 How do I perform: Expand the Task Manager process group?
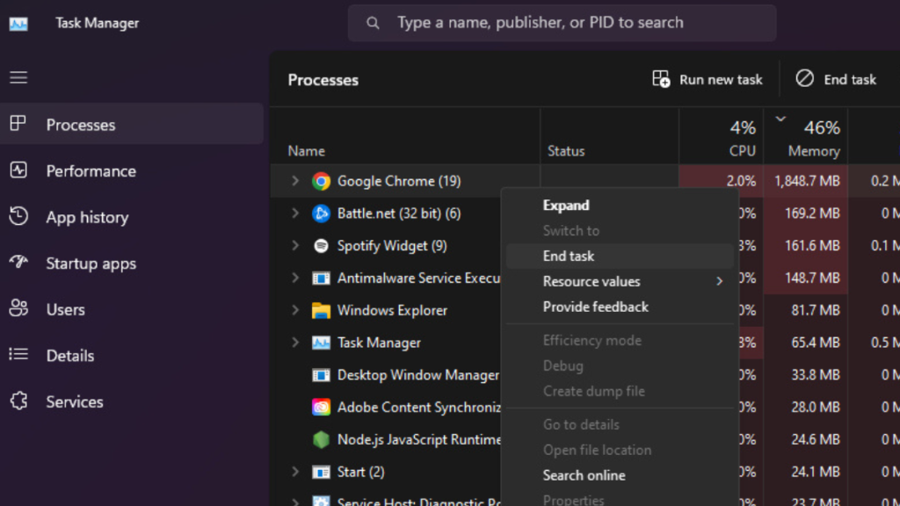tap(295, 343)
